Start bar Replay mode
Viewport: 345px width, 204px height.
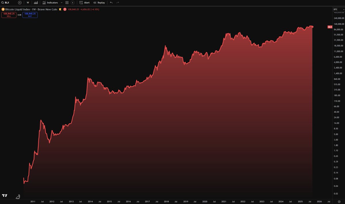click(99, 3)
